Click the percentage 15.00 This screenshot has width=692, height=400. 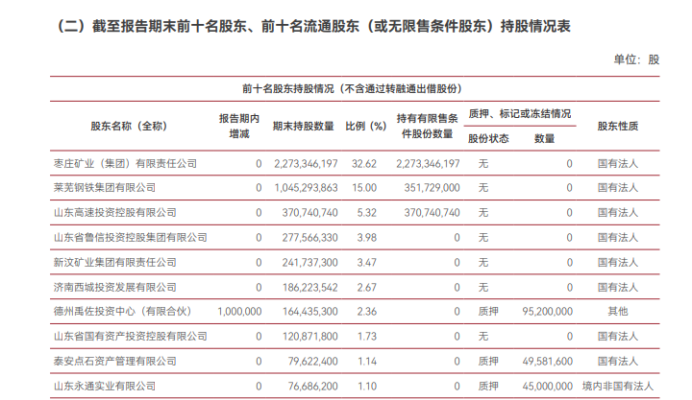364,188
